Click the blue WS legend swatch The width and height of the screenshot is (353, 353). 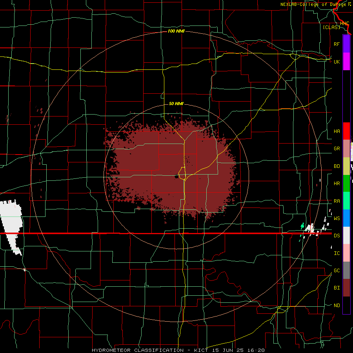coord(346,218)
